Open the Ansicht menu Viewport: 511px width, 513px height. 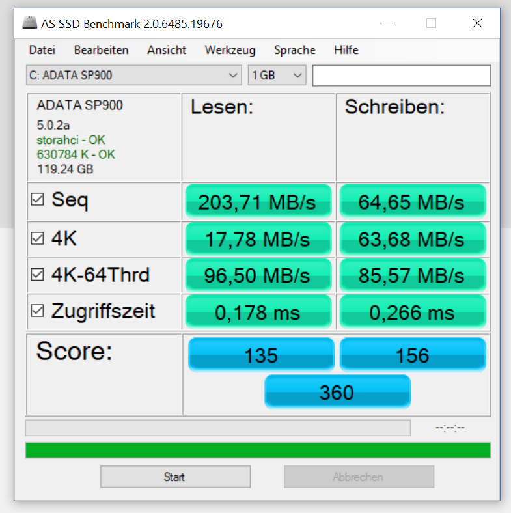tap(167, 50)
